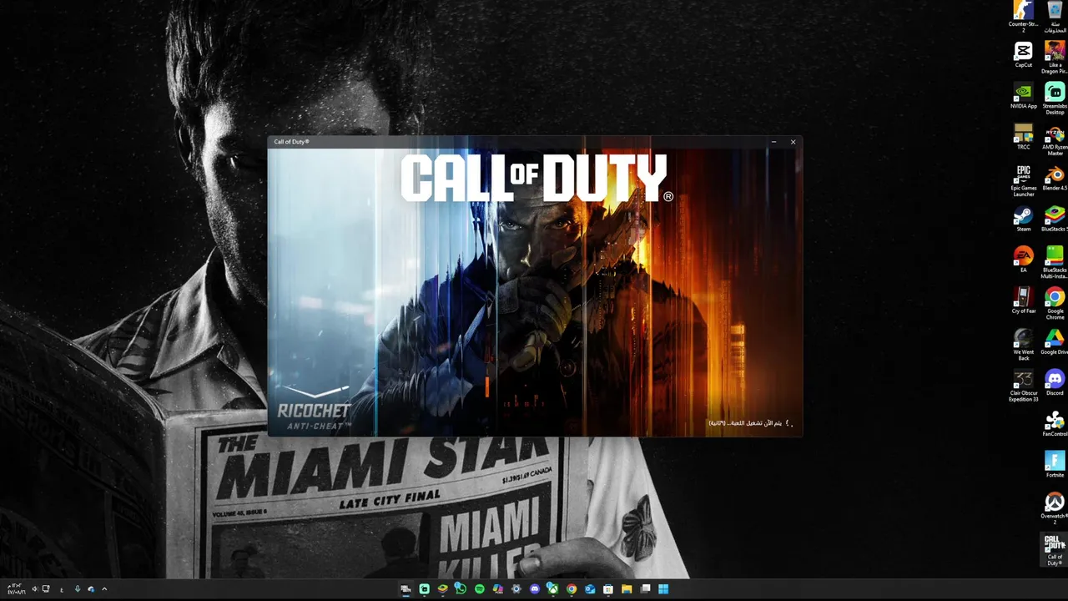Select FanControl desktop shortcut
The image size is (1068, 601).
coord(1055,422)
